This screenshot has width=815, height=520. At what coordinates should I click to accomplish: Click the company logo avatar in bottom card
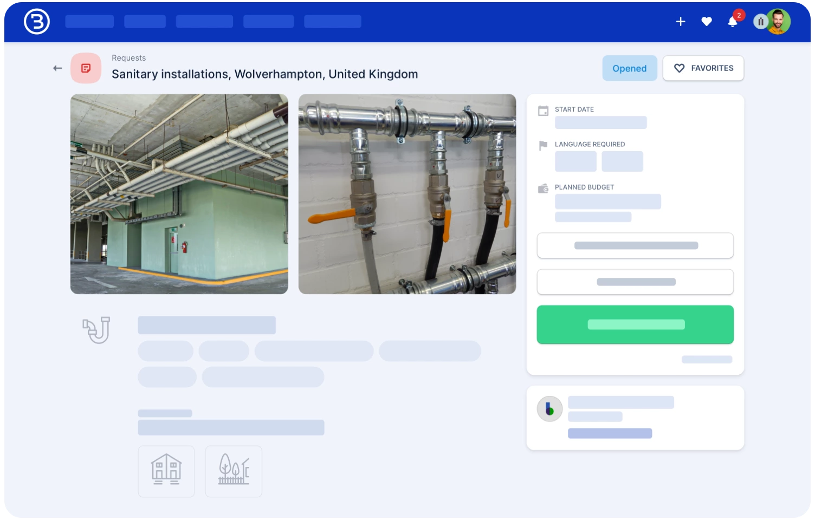(x=549, y=409)
